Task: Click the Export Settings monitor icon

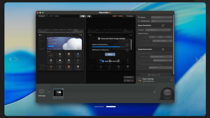Action: pyautogui.click(x=139, y=80)
